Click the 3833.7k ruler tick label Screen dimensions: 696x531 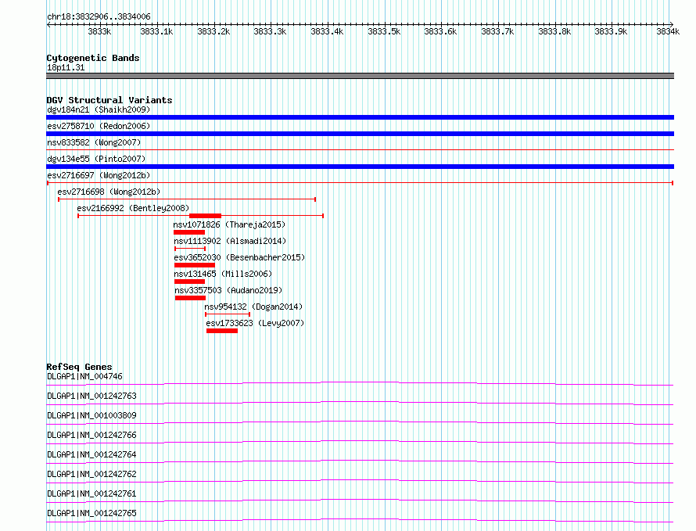[497, 31]
